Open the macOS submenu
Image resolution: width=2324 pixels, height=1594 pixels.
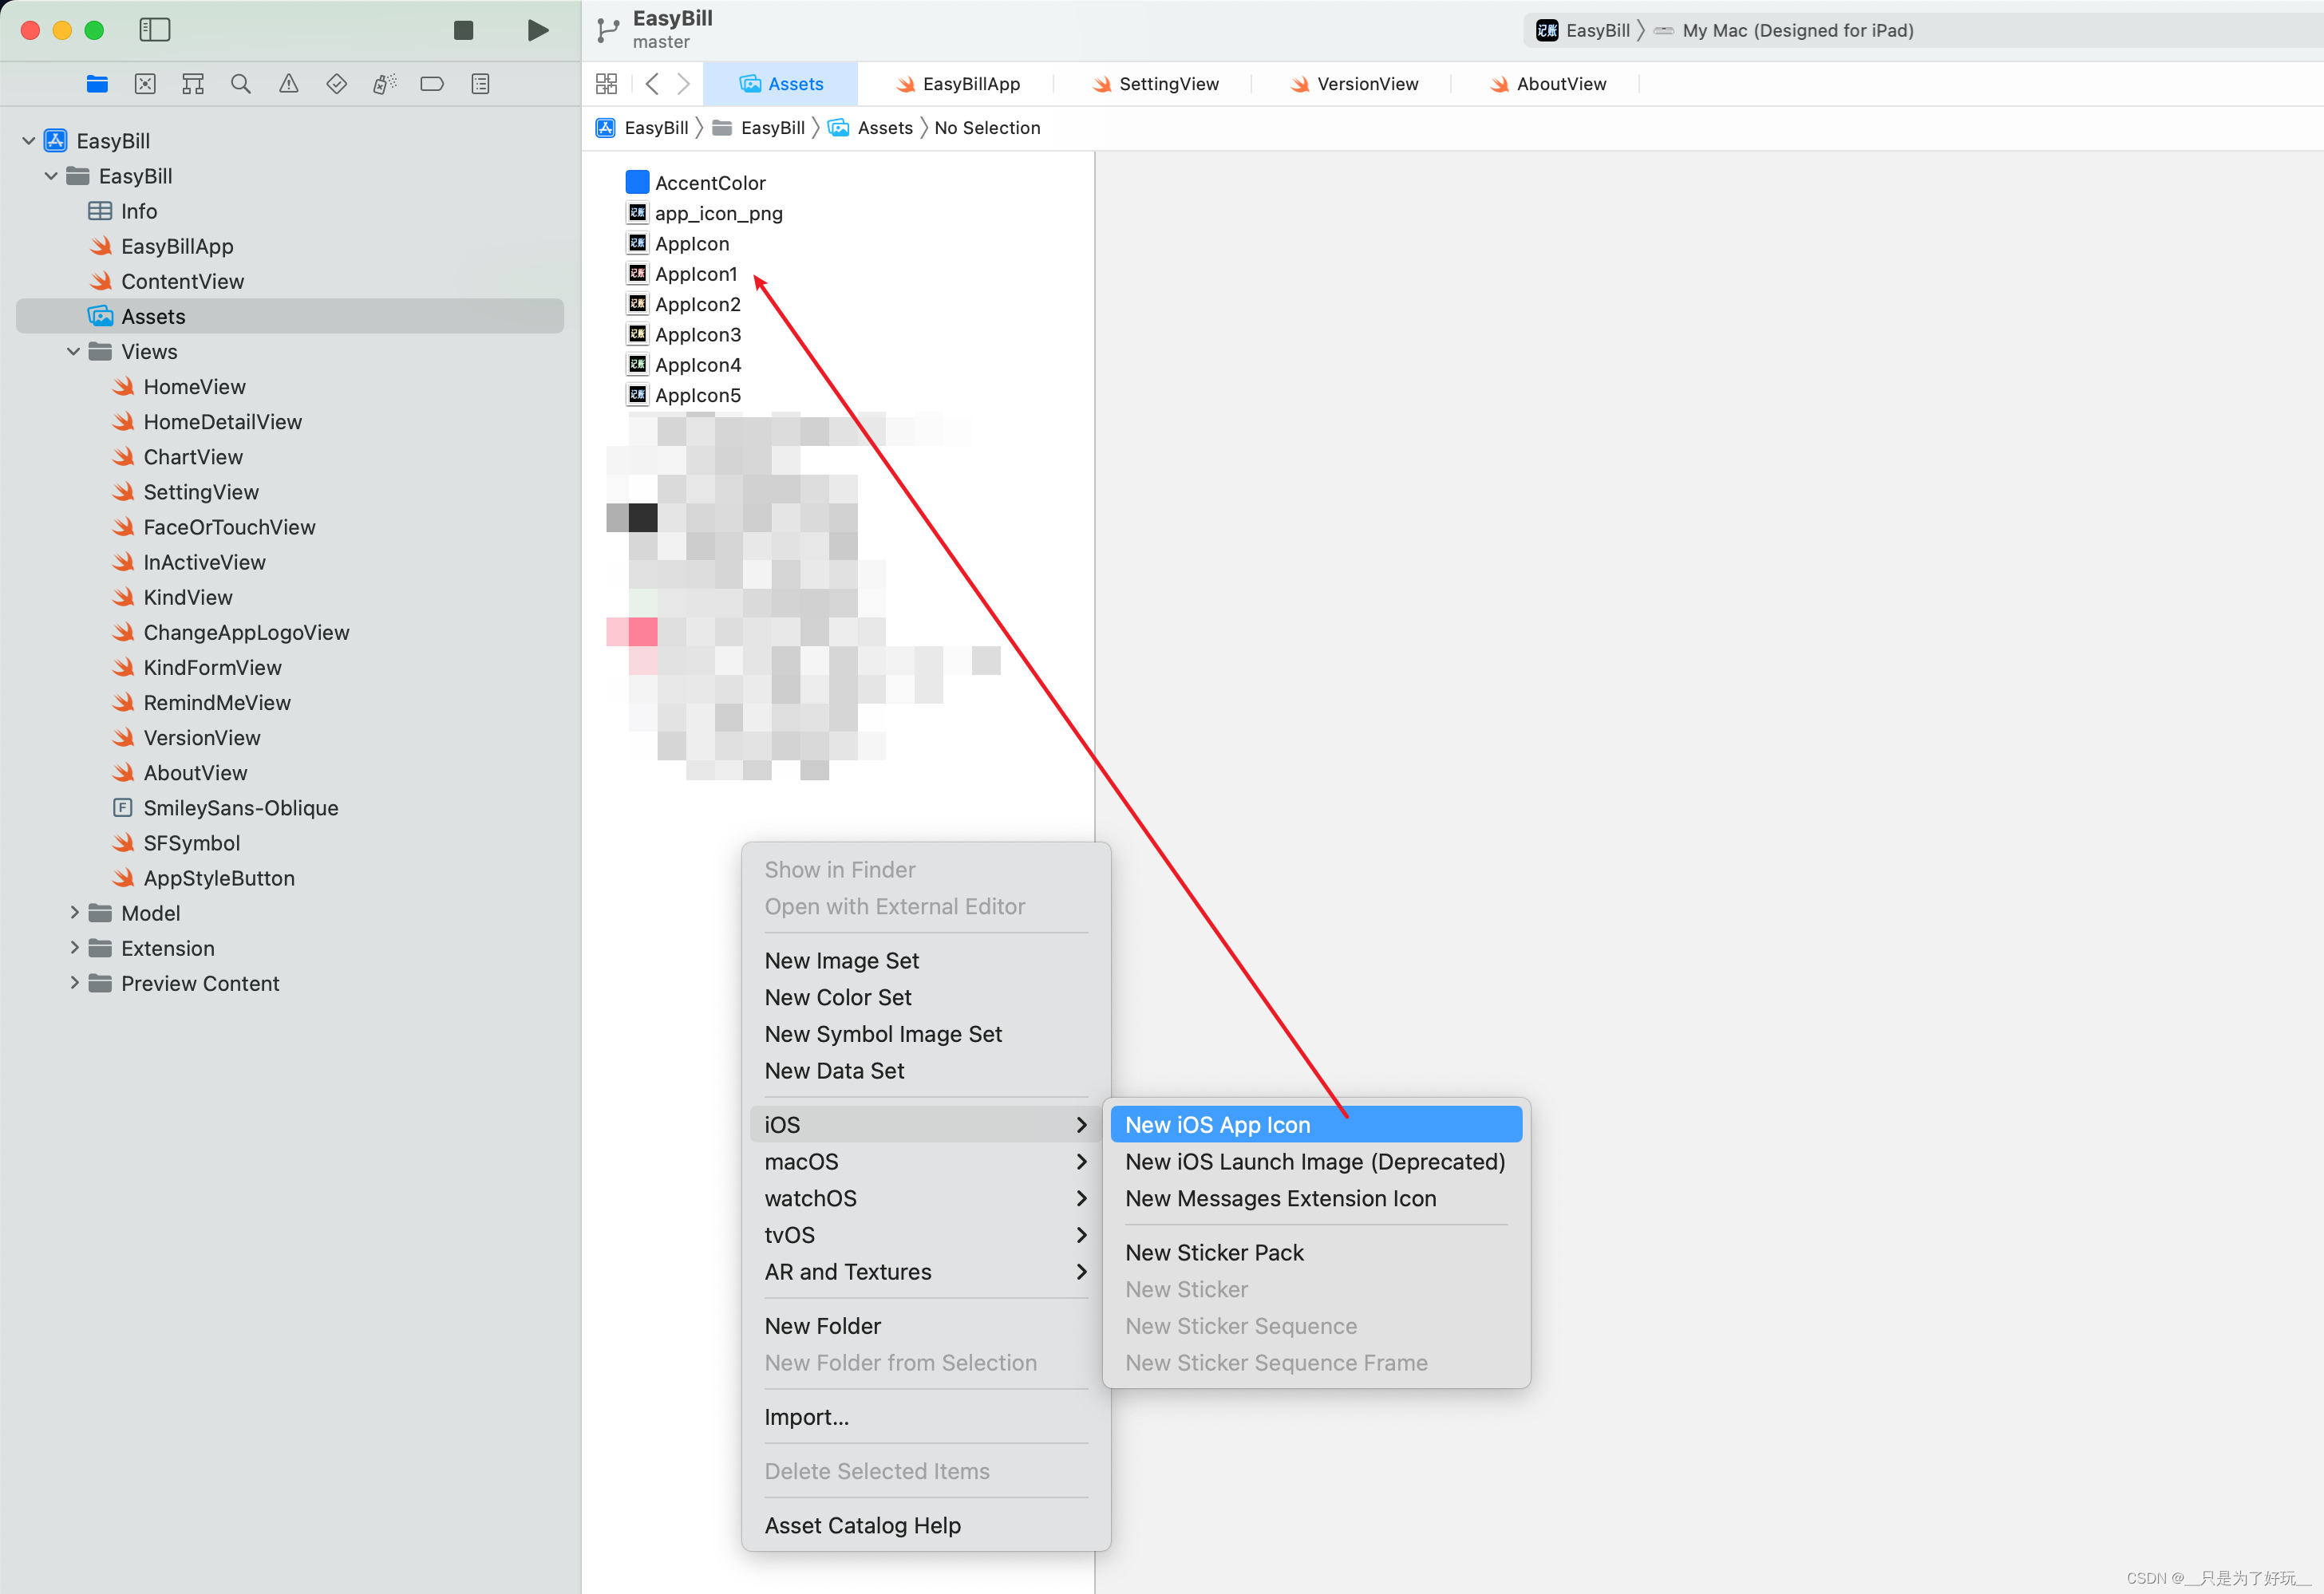(926, 1162)
